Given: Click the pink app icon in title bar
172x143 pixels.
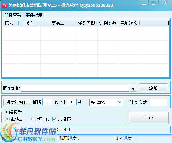Looking at the screenshot, I should pyautogui.click(x=5, y=5).
